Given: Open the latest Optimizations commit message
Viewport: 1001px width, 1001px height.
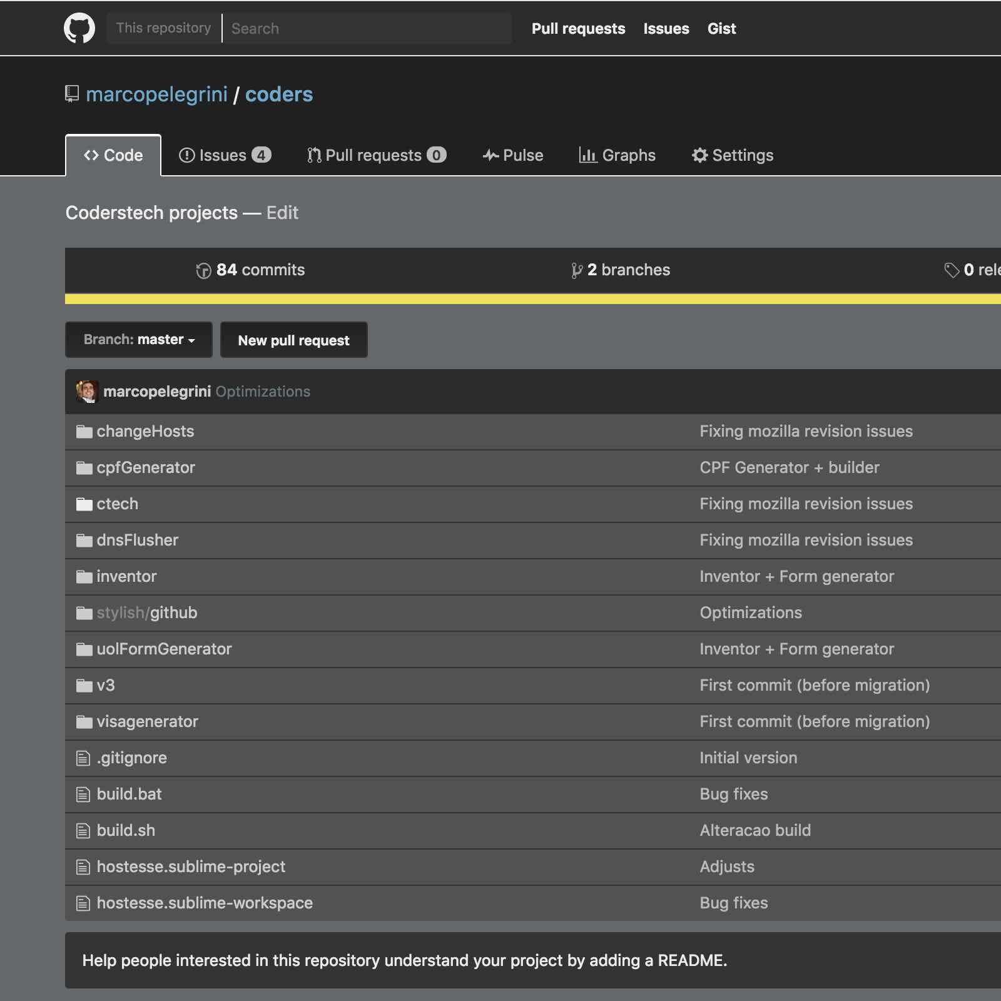Looking at the screenshot, I should (263, 392).
